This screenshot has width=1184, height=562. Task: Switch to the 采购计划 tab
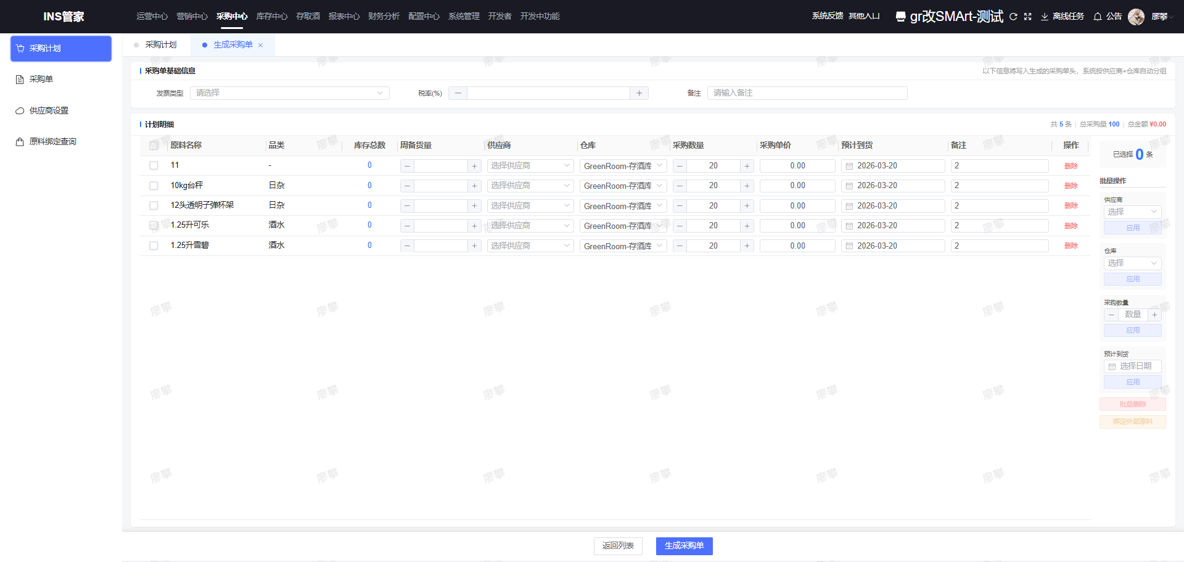tap(160, 45)
